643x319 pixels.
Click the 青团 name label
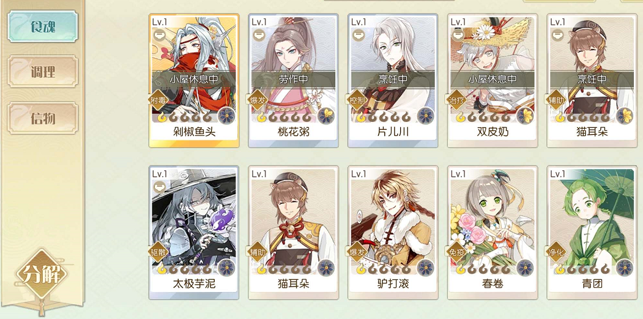pyautogui.click(x=592, y=283)
